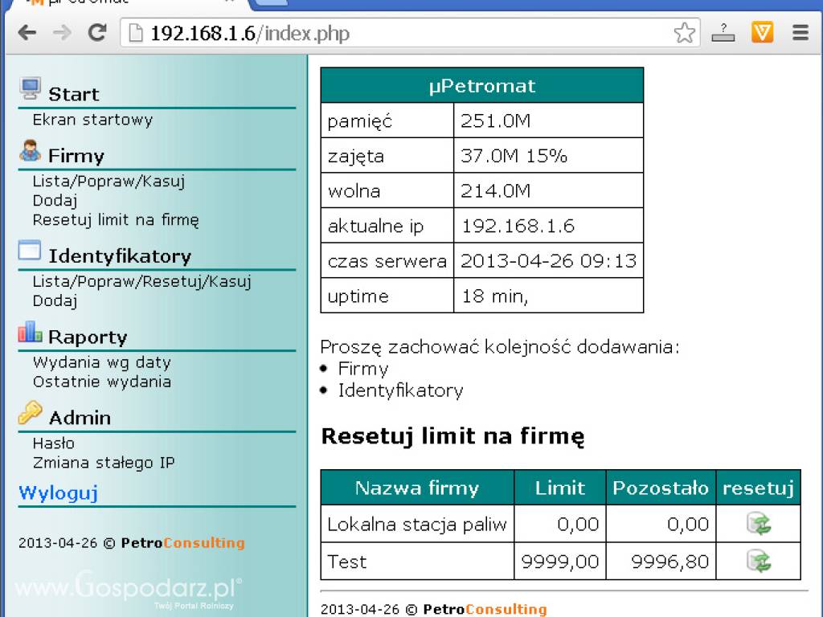This screenshot has height=617, width=823.
Task: Select the resetuj column header
Action: pyautogui.click(x=759, y=488)
